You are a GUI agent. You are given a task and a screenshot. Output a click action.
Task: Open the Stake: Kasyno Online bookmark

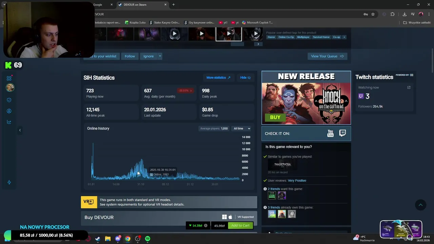coord(164,23)
